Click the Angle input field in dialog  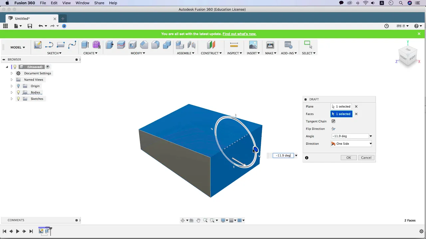pyautogui.click(x=350, y=136)
